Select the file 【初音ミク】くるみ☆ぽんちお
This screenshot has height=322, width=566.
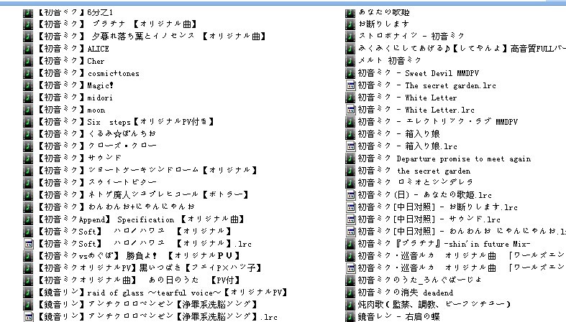97,134
